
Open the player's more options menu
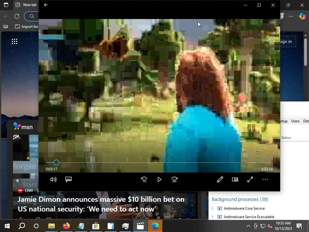point(265,179)
